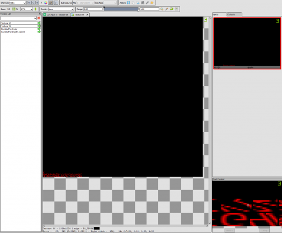
Task: Toggle the green channel G button
Action: [33, 3]
